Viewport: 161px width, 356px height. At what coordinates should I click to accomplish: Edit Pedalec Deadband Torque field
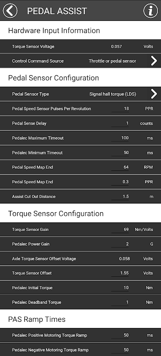click(x=120, y=302)
